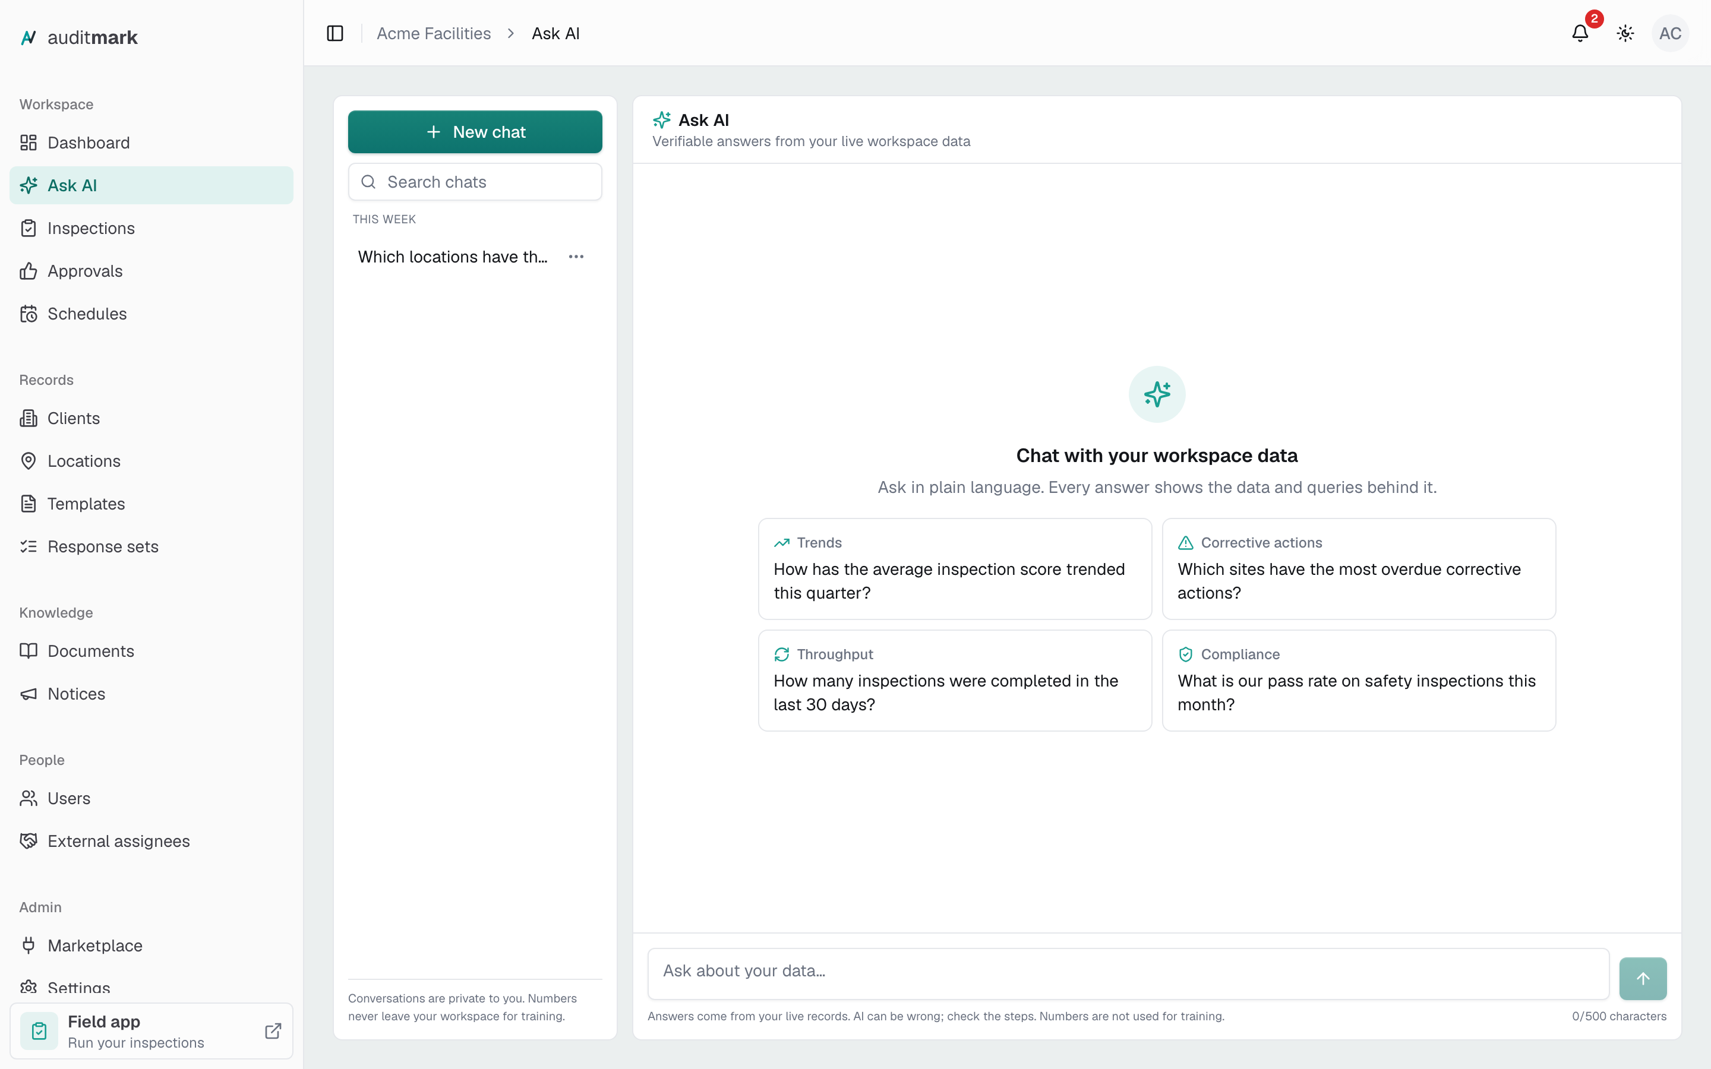The image size is (1711, 1069).
Task: Click the Marketplace plug icon
Action: [29, 946]
